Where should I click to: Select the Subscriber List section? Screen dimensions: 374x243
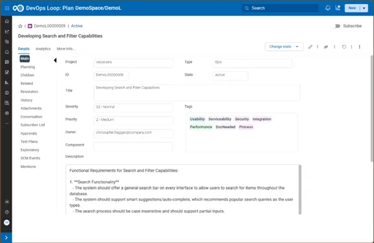tap(33, 125)
